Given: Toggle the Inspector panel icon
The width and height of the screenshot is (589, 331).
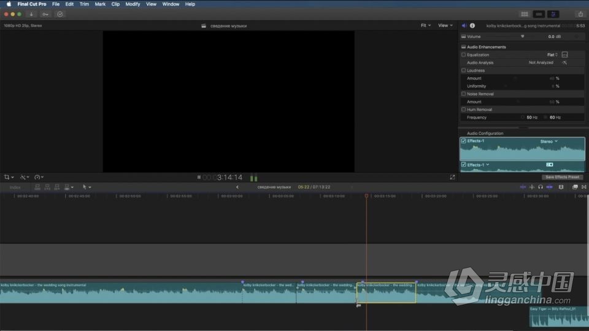Looking at the screenshot, I should pyautogui.click(x=553, y=14).
